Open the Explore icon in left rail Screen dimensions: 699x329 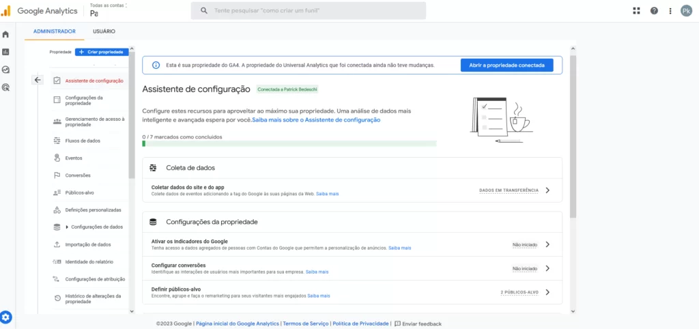[5, 70]
